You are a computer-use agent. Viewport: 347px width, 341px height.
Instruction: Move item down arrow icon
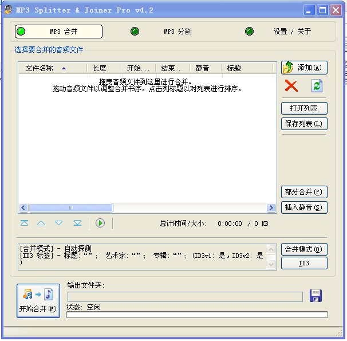coord(58,223)
